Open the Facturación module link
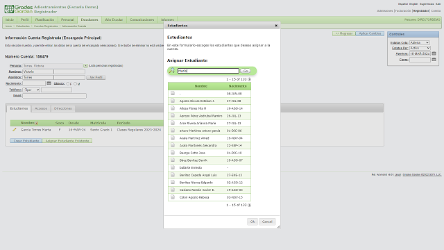Viewport: 444px width, 250px height. [x=403, y=11]
